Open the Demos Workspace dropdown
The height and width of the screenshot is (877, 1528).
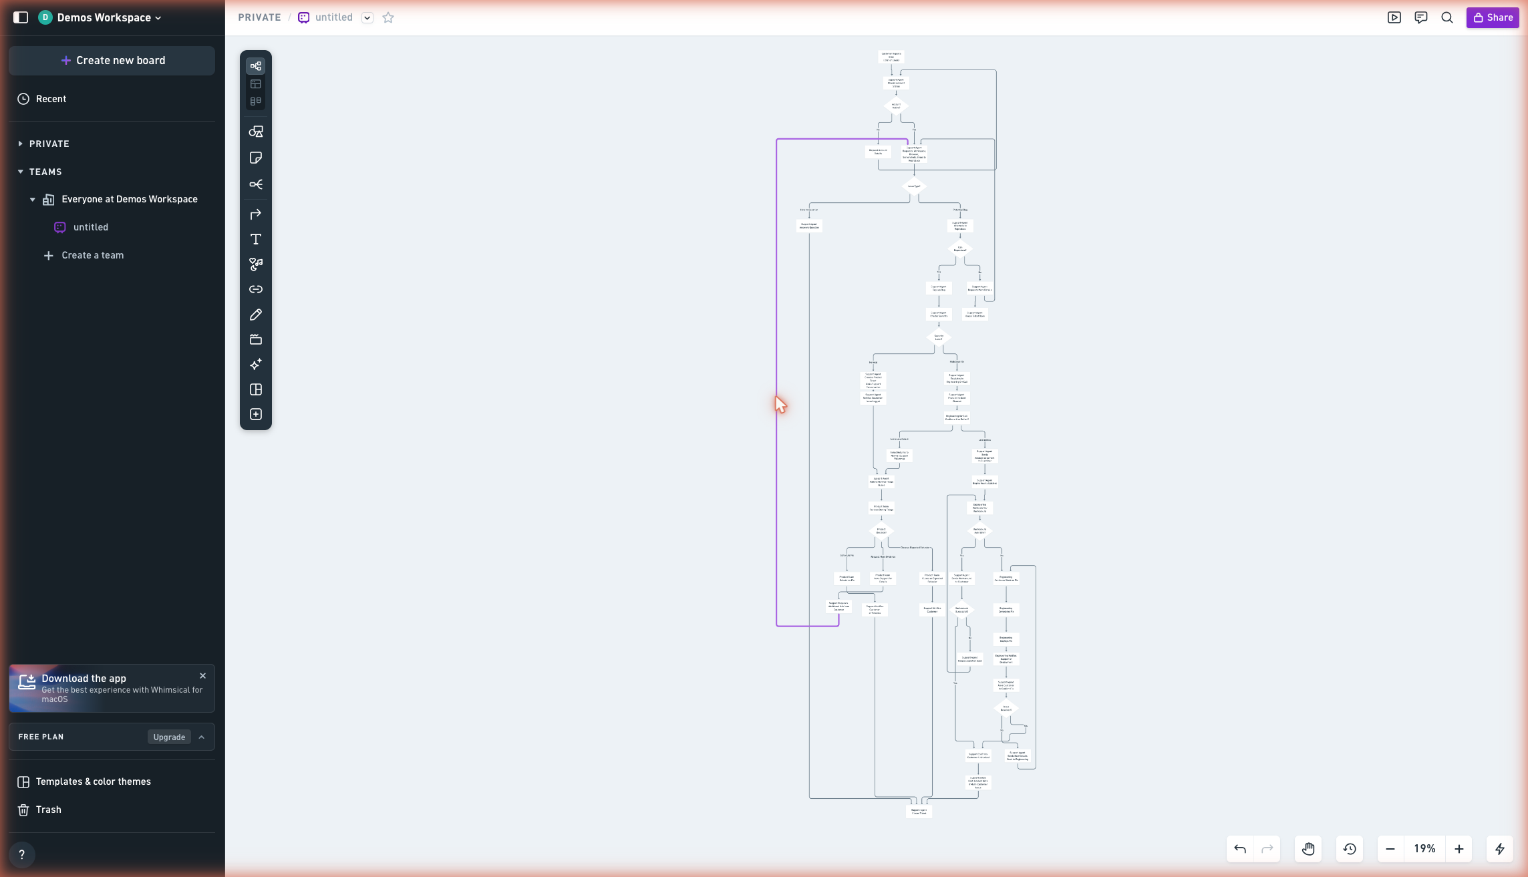click(x=100, y=17)
